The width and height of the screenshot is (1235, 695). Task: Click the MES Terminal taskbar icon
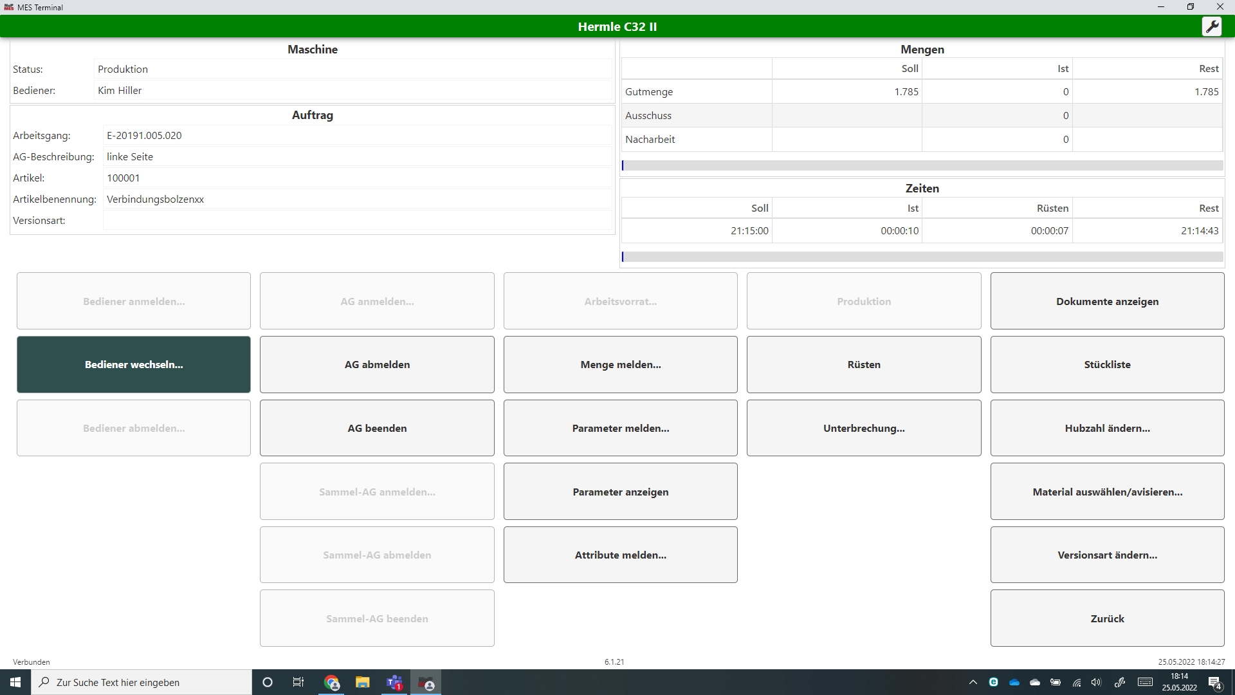click(x=426, y=682)
